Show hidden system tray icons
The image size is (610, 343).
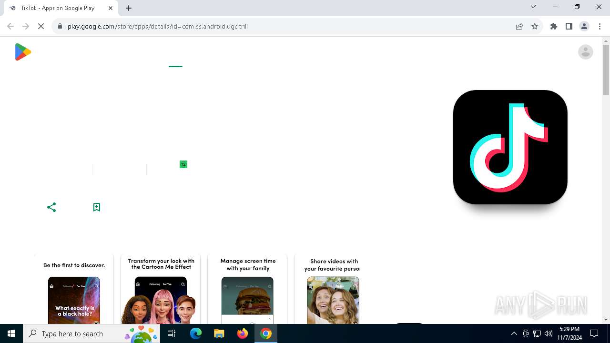click(x=514, y=333)
